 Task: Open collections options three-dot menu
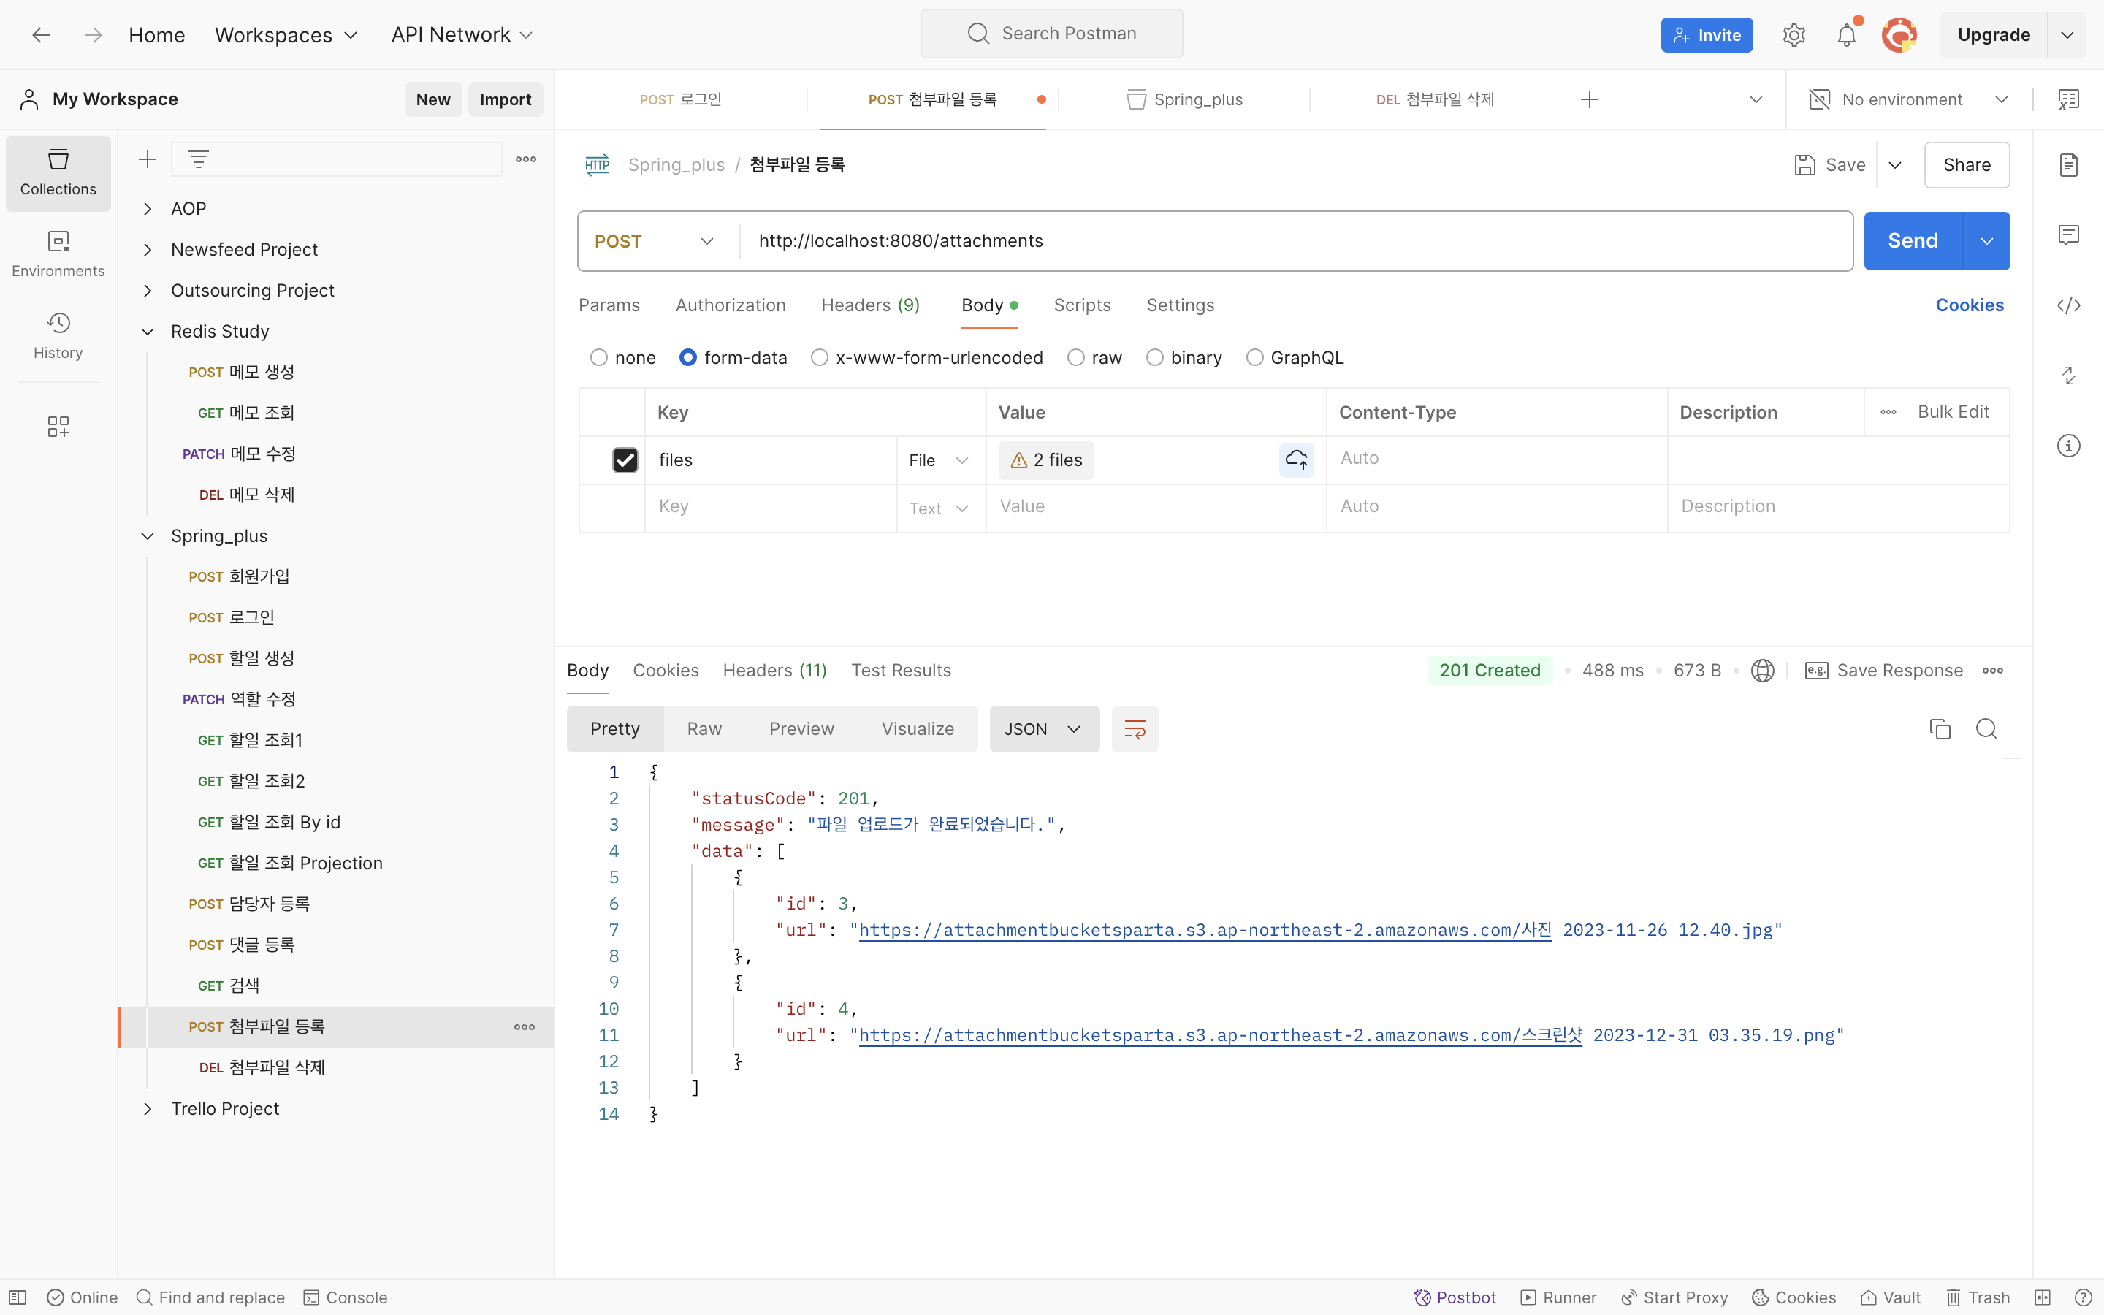click(x=526, y=159)
